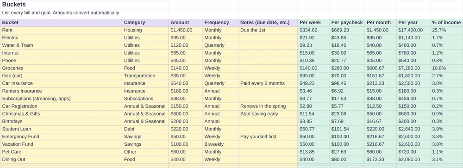Screen dimensions: 463x168
Task: Select the Vacation Fund bucket cell
Action: tap(61, 144)
